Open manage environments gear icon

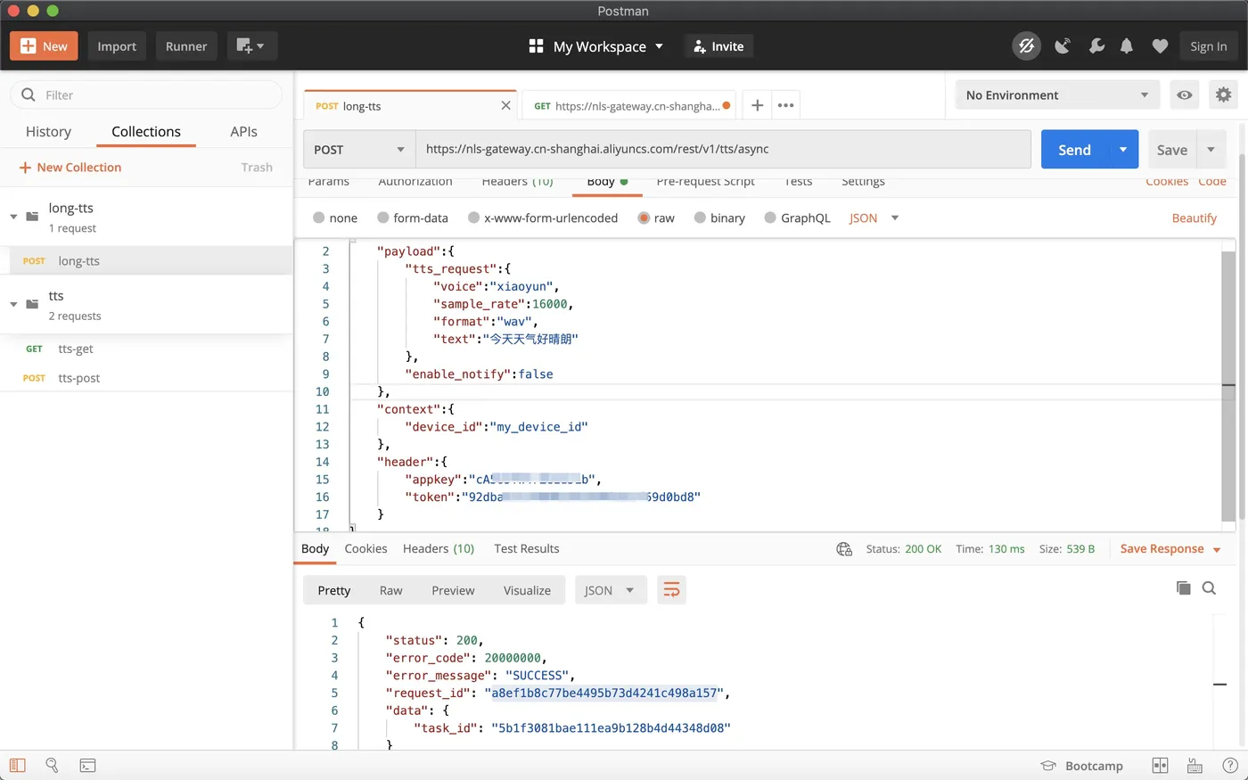point(1224,95)
